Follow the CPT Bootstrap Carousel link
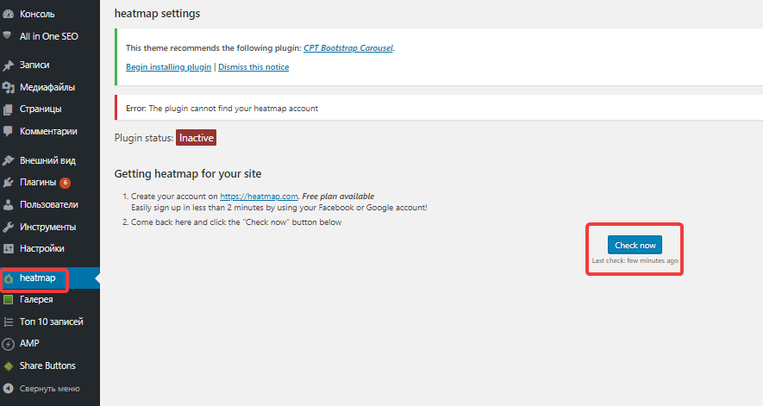The image size is (763, 406). click(348, 48)
